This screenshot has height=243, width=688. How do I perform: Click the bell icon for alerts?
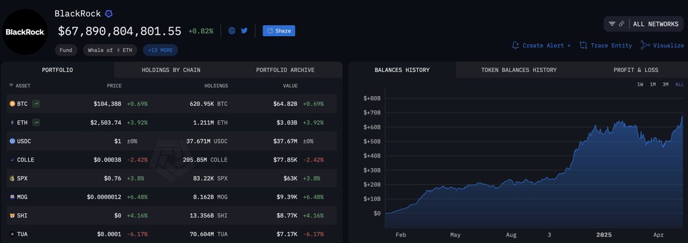pos(515,45)
